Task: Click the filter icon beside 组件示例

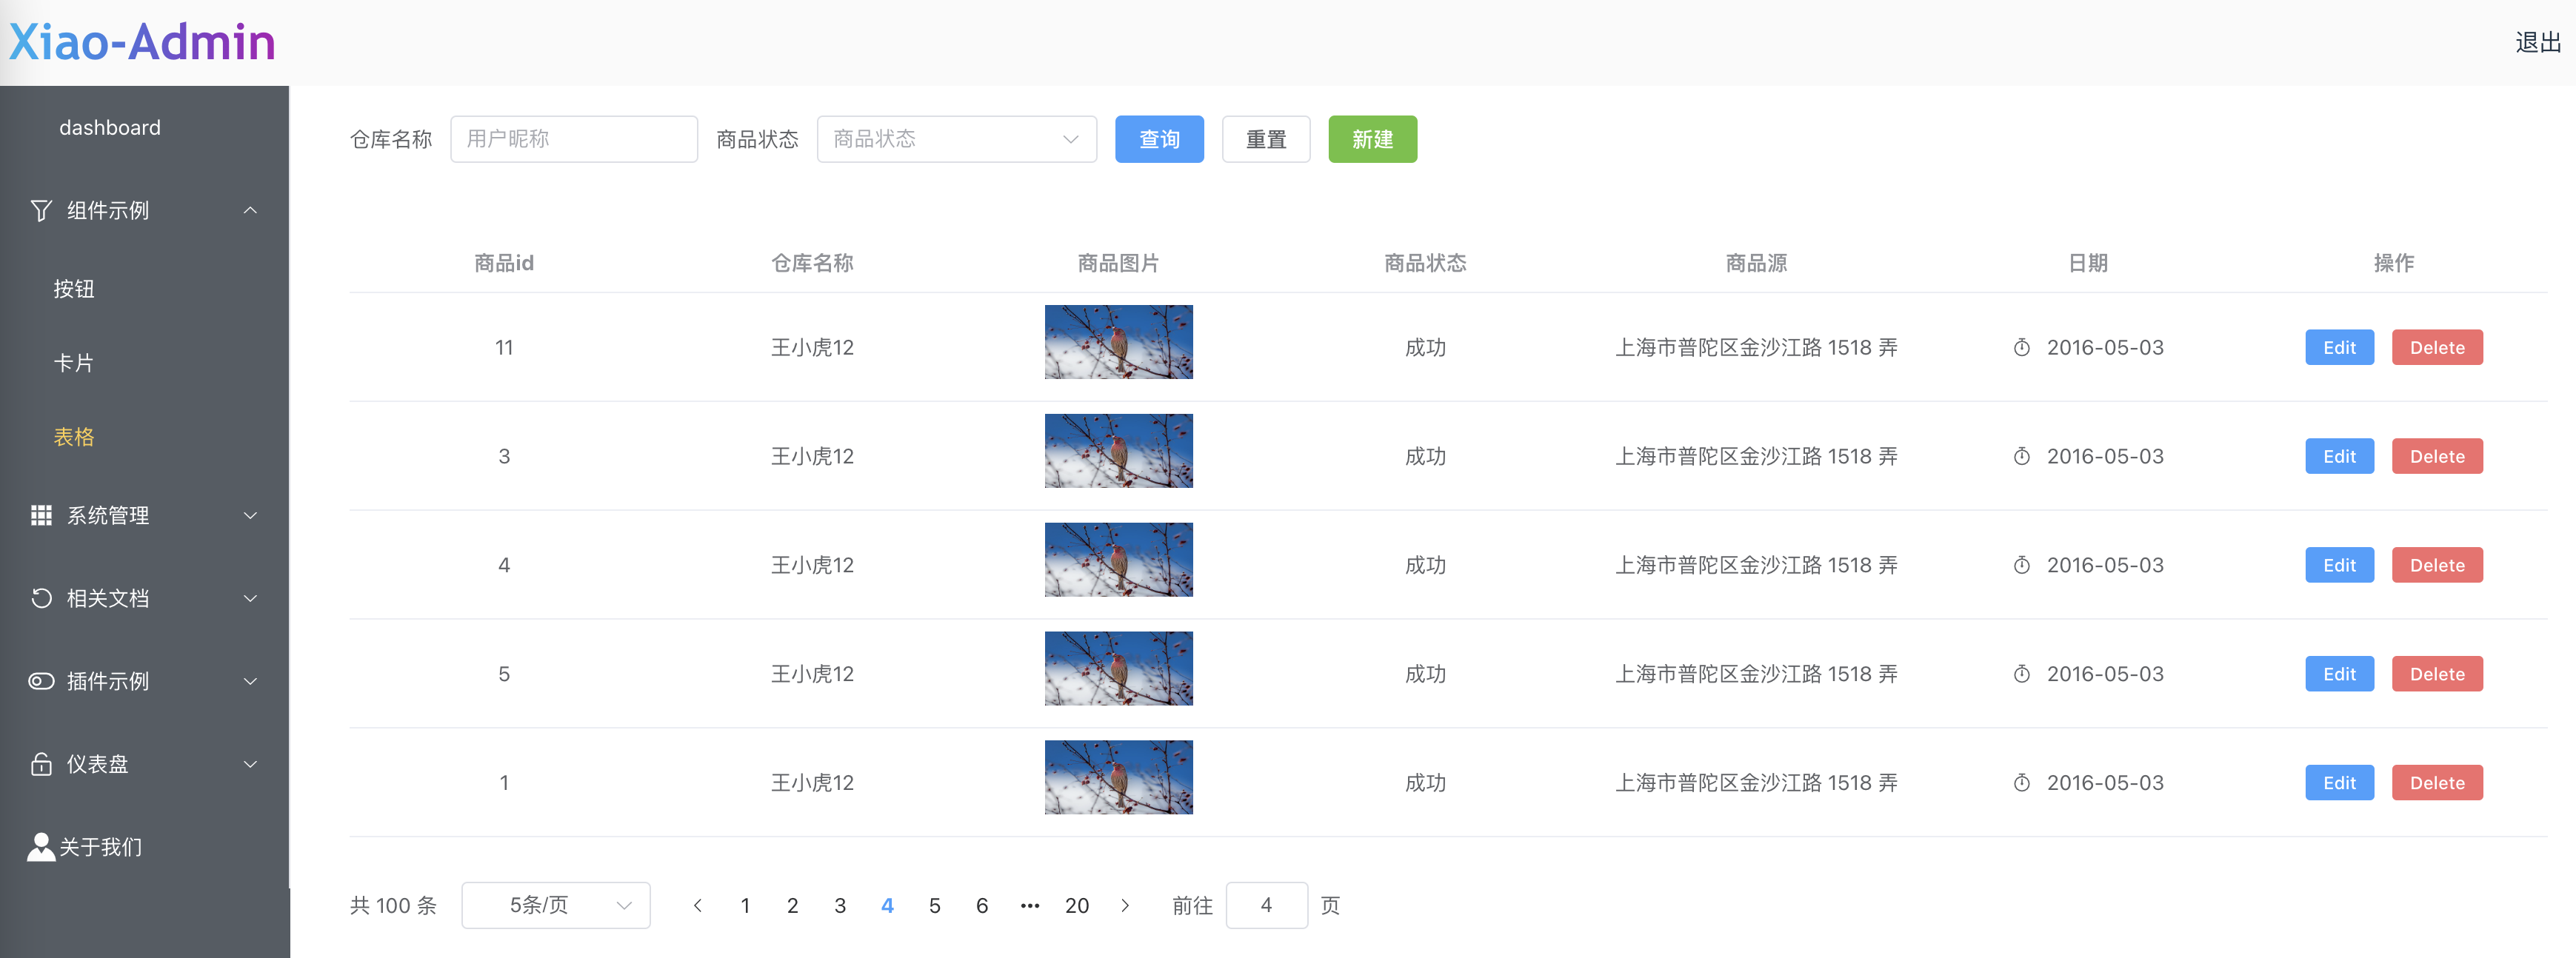Action: (40, 210)
